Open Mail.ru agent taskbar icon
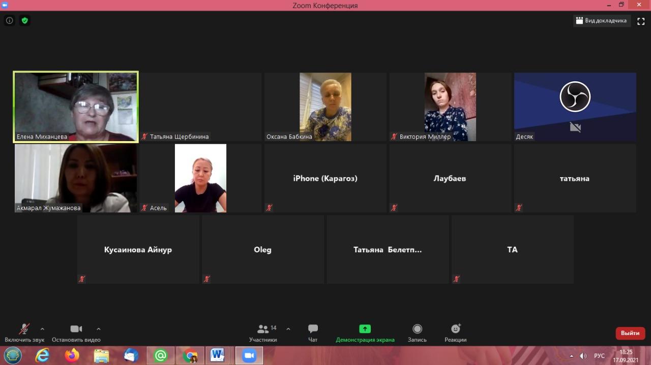The image size is (651, 365). point(161,355)
